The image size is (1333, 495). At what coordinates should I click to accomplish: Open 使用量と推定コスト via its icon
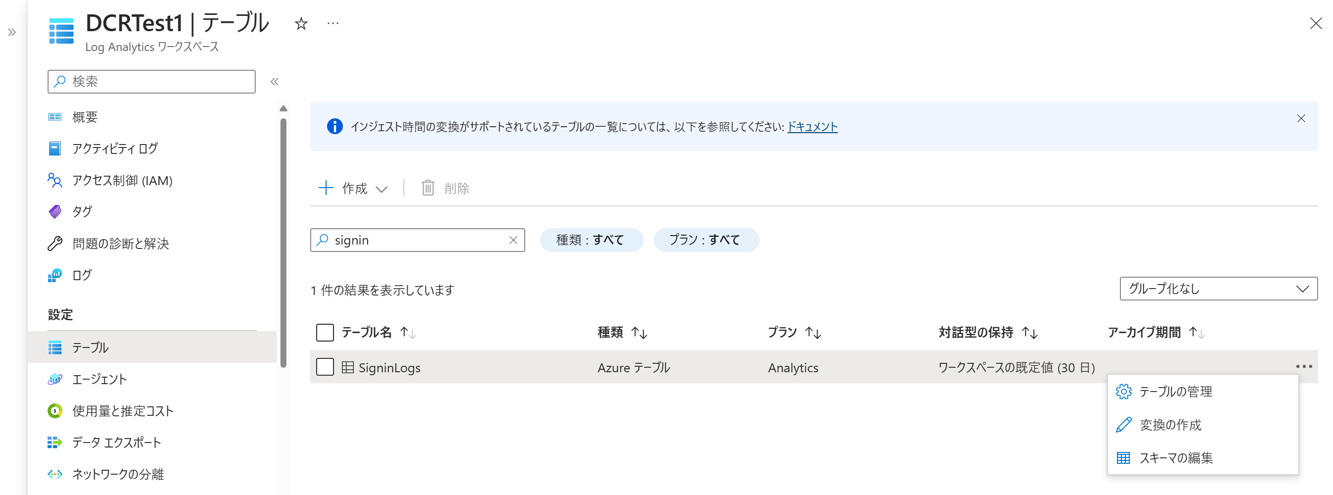(55, 411)
